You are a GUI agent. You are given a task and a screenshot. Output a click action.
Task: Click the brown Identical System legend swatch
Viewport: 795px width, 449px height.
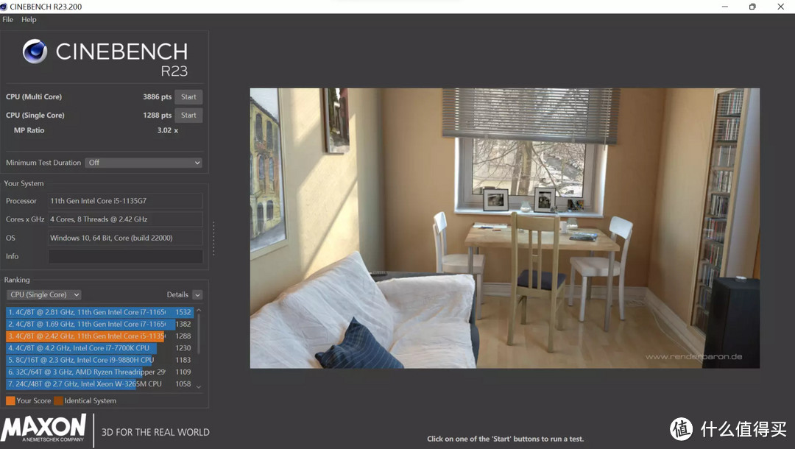click(58, 401)
